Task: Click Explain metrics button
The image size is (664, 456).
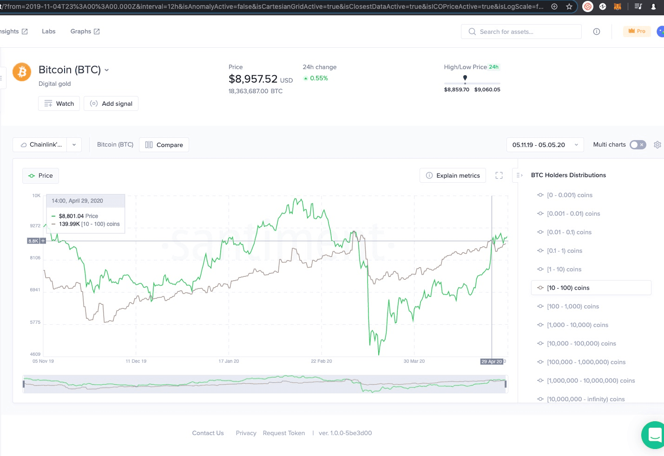Action: (453, 175)
